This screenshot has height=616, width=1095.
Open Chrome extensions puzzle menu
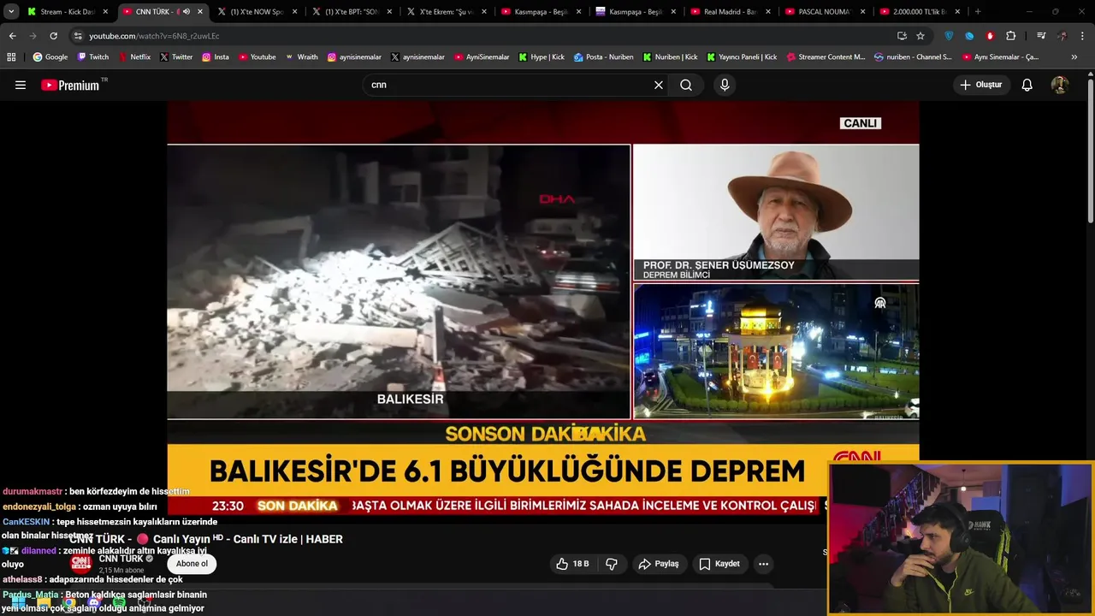coord(1010,36)
